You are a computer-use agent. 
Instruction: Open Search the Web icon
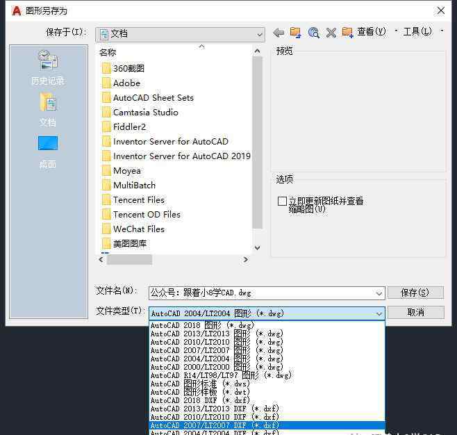(x=314, y=33)
